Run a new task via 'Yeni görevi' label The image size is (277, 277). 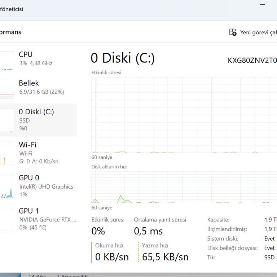259,32
